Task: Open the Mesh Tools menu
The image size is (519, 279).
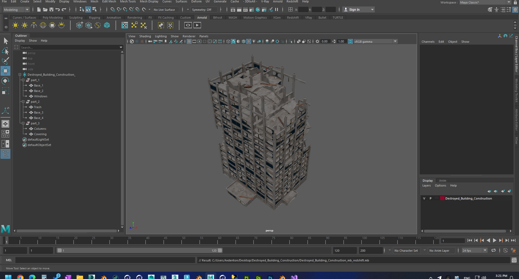Action: point(128,2)
